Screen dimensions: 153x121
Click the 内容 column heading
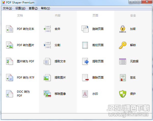58,16
